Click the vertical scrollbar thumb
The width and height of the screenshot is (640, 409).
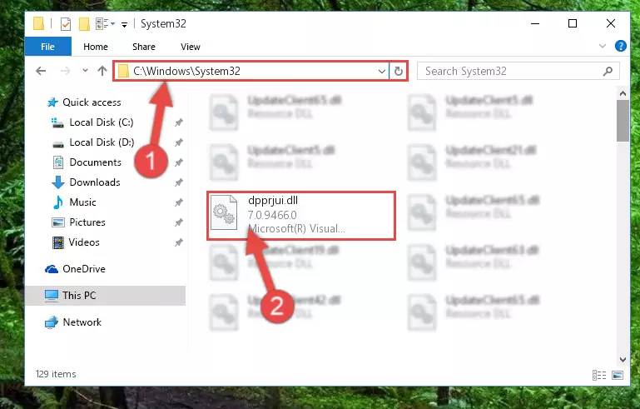pos(623,121)
